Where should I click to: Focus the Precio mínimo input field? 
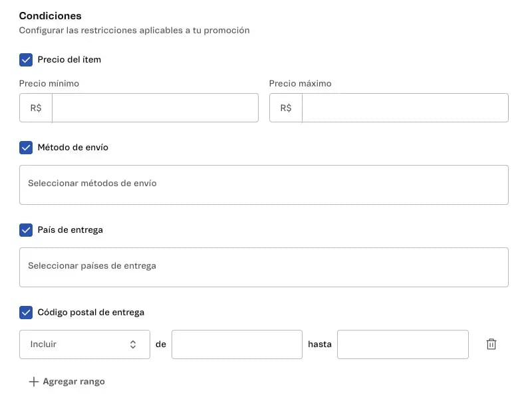(154, 108)
